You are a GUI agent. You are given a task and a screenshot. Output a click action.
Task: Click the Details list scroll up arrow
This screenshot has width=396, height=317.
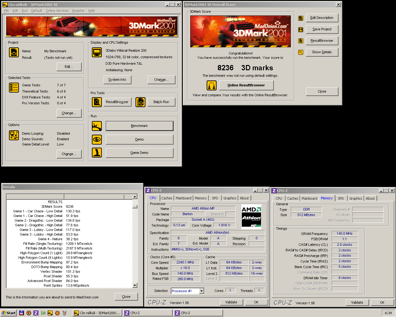pyautogui.click(x=135, y=197)
